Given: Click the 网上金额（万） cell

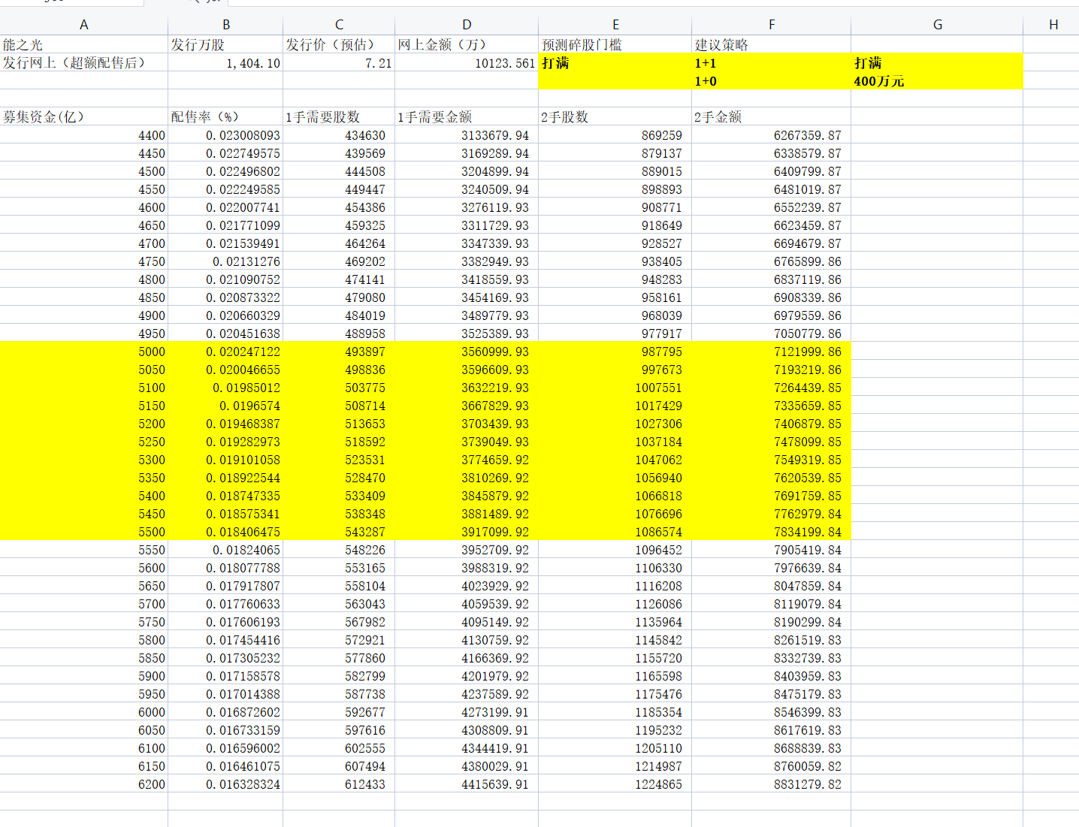Looking at the screenshot, I should [x=467, y=44].
